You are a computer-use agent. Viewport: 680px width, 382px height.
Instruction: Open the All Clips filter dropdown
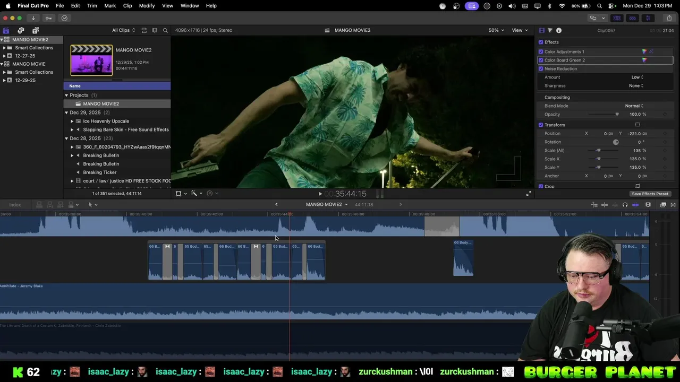click(x=123, y=30)
